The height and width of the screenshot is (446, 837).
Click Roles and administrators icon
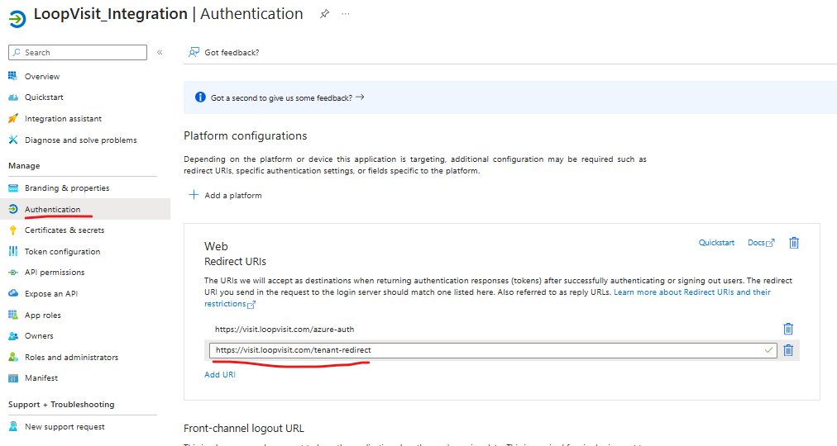pyautogui.click(x=12, y=357)
